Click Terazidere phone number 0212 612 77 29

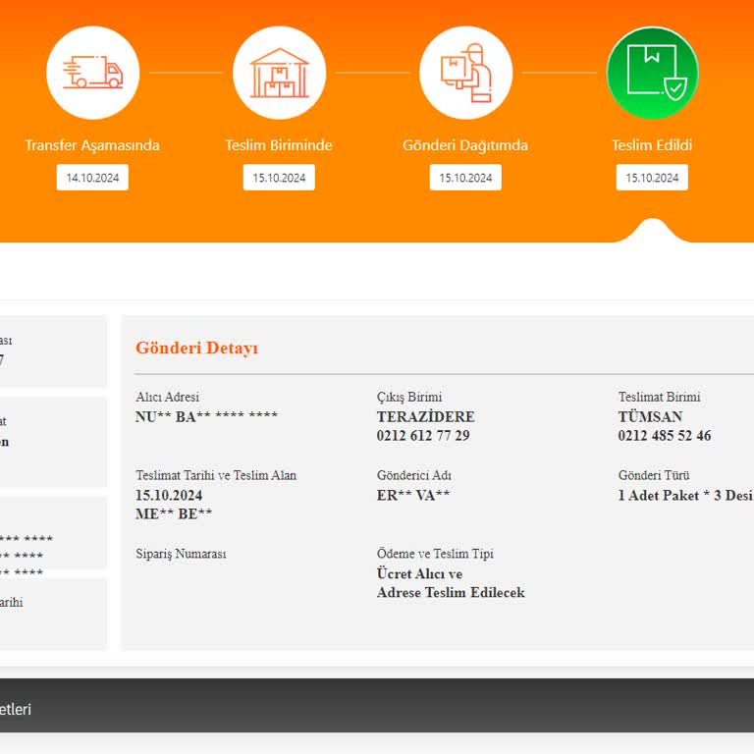[423, 436]
